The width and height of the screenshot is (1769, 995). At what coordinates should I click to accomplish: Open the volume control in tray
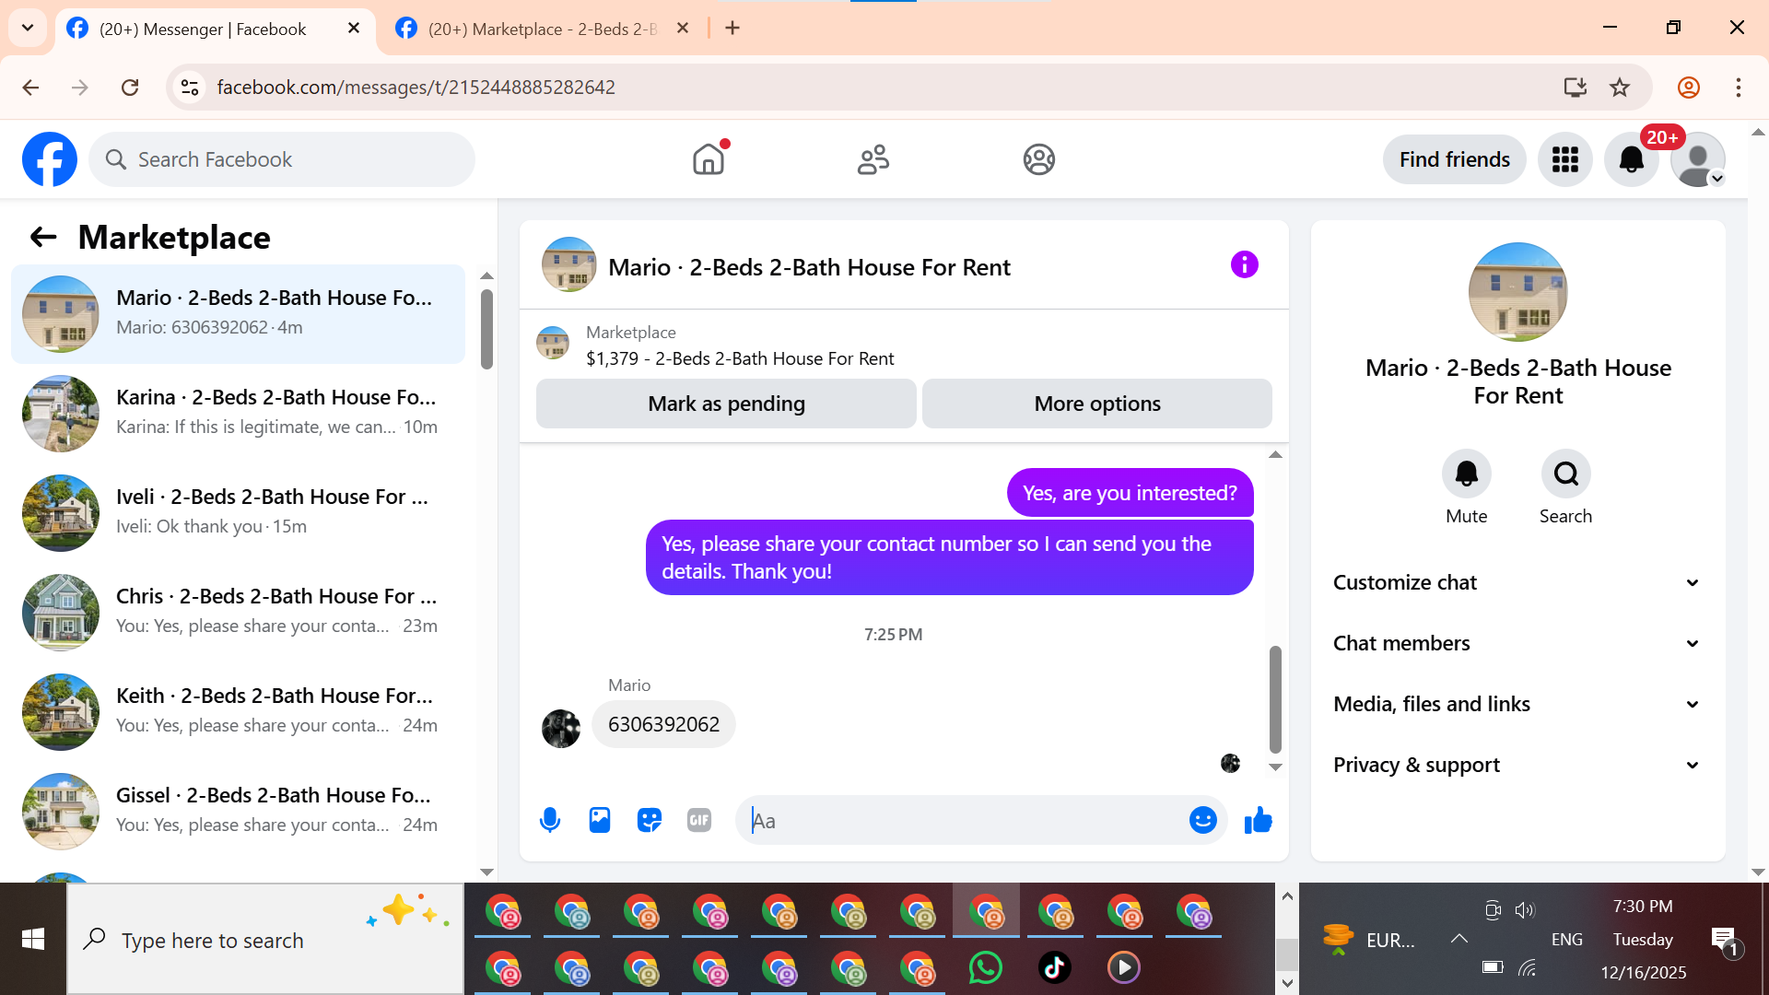click(x=1525, y=910)
